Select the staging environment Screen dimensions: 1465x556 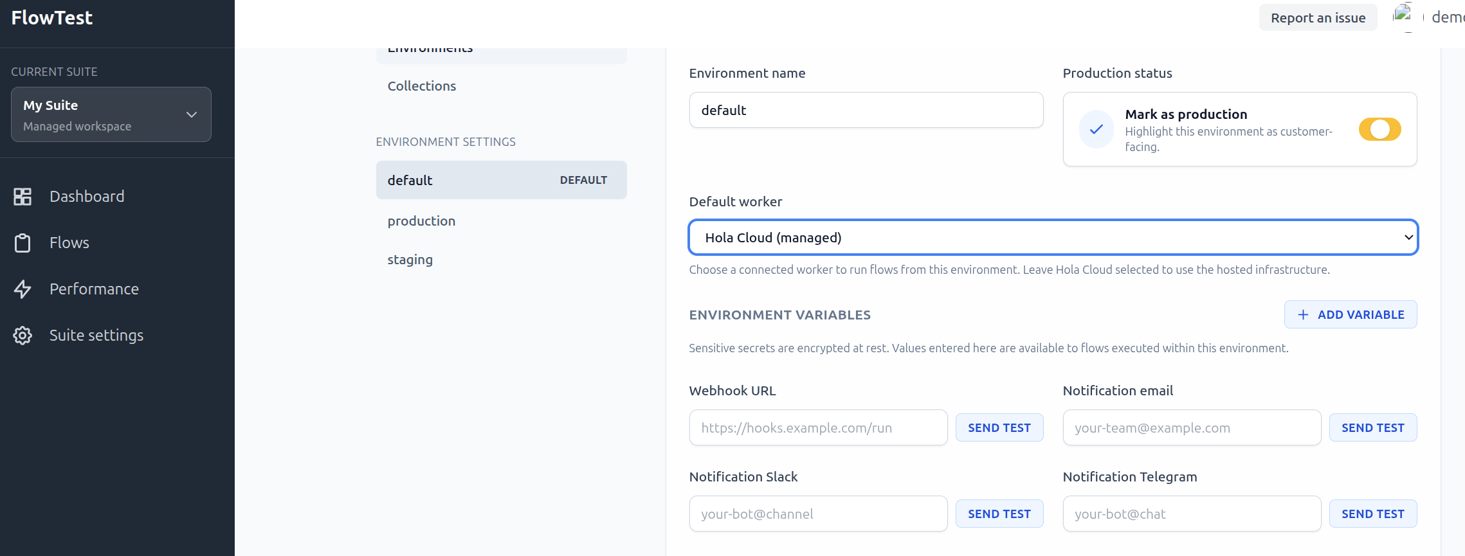point(410,259)
